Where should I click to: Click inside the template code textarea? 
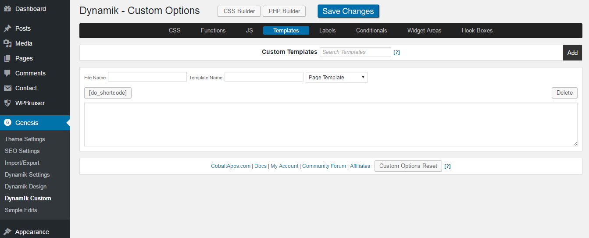pyautogui.click(x=331, y=124)
